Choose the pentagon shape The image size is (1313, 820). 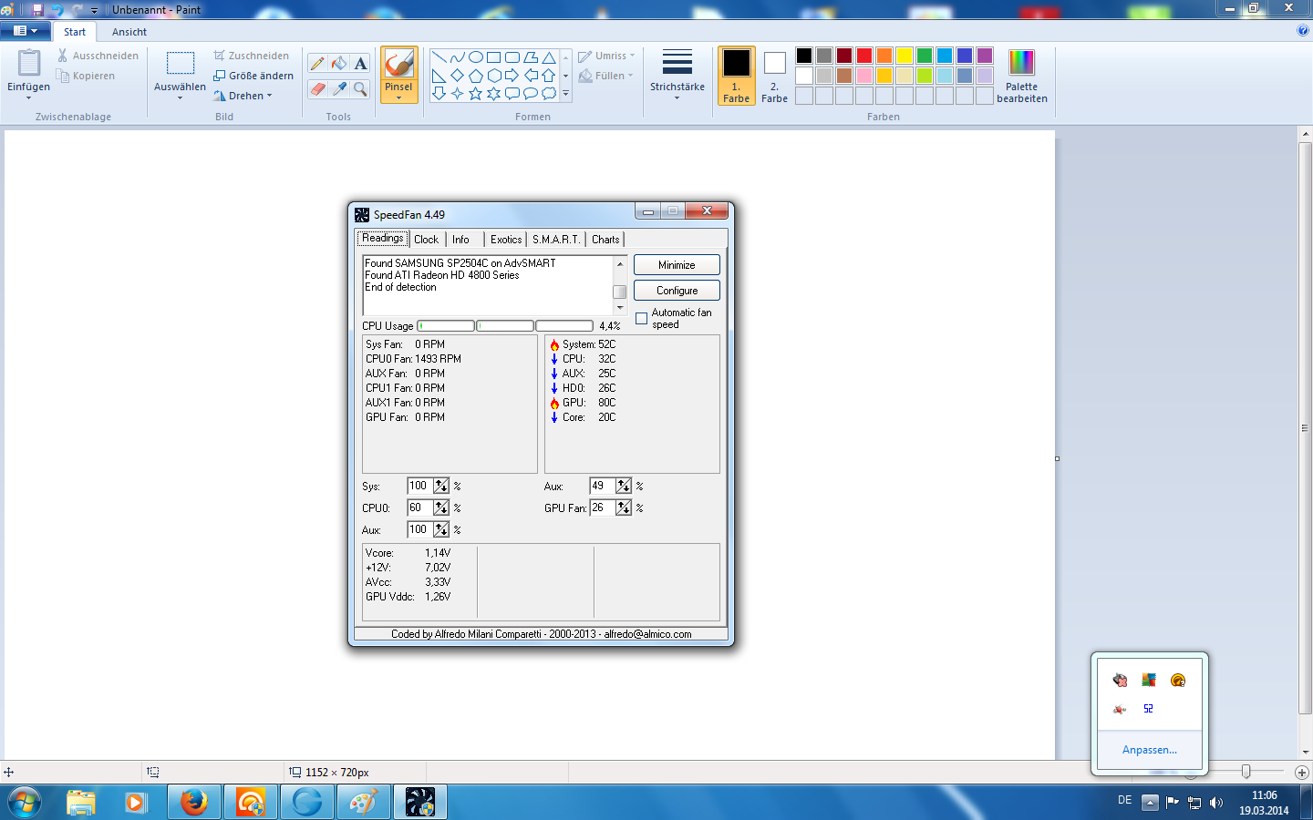tap(475, 76)
